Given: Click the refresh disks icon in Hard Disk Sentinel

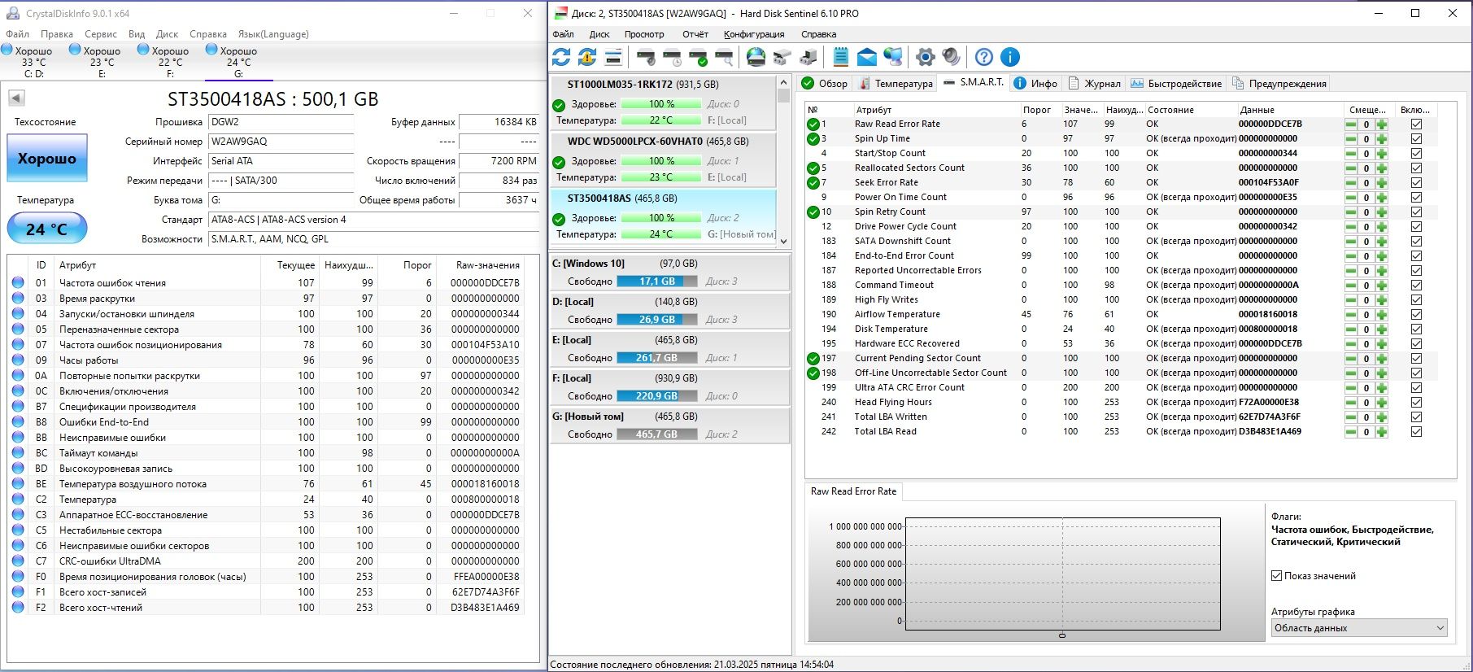Looking at the screenshot, I should (x=561, y=57).
